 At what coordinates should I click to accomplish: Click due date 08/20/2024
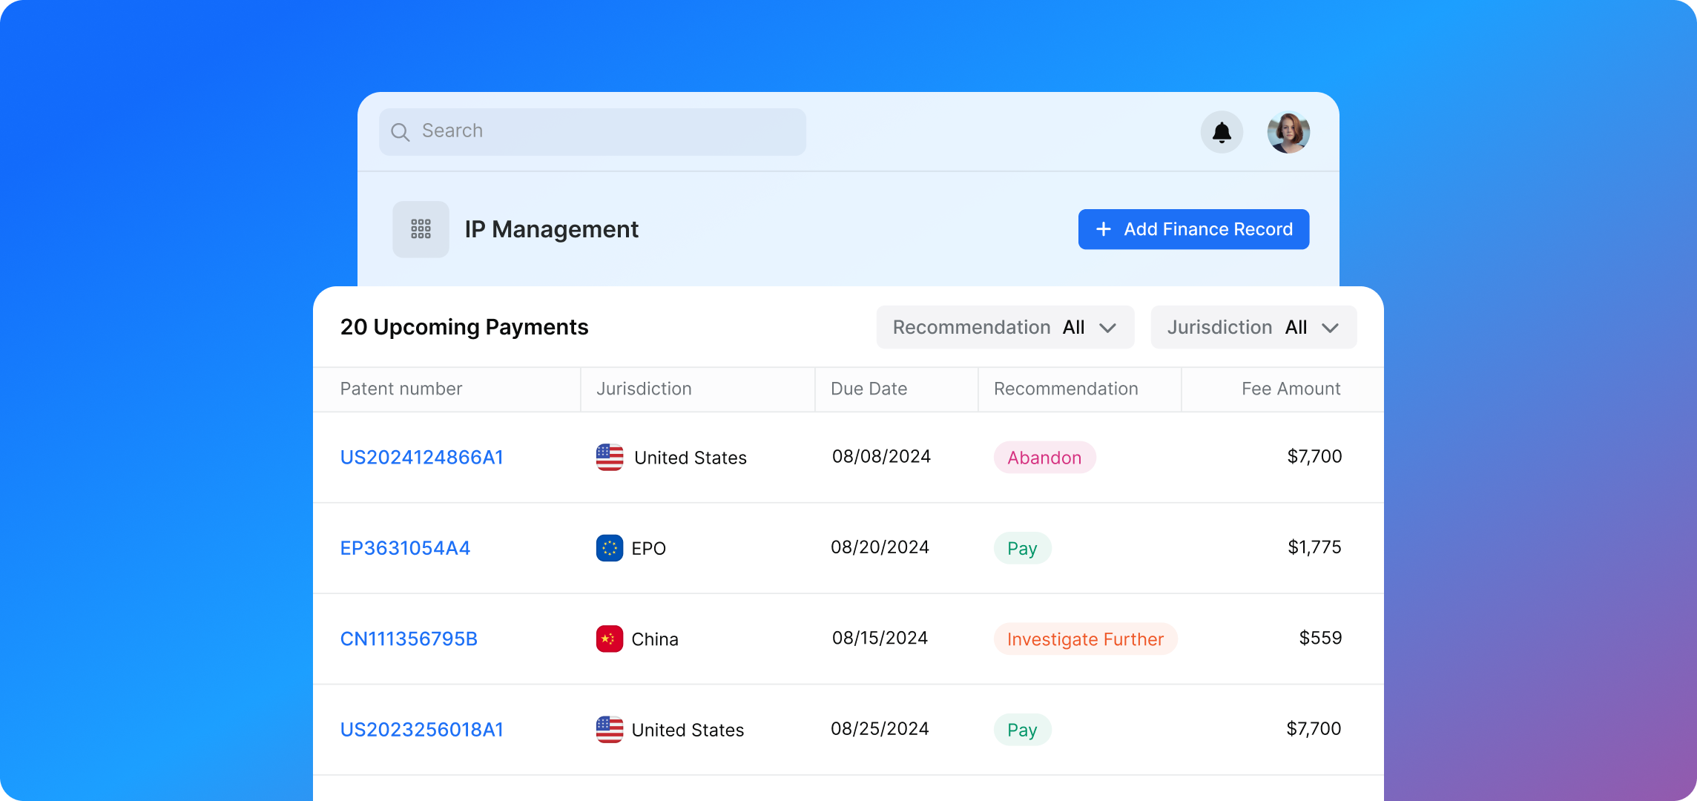880,547
